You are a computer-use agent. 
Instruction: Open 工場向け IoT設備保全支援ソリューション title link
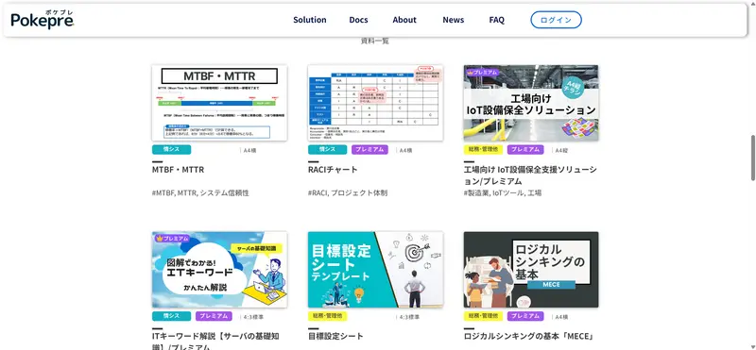click(530, 175)
